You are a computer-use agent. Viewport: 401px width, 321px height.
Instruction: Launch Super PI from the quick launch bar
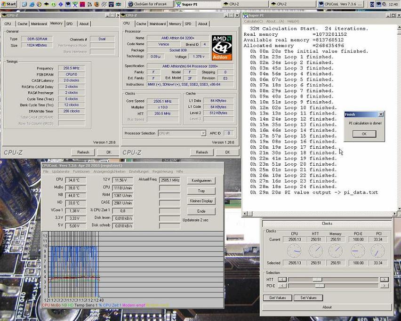click(x=75, y=4)
